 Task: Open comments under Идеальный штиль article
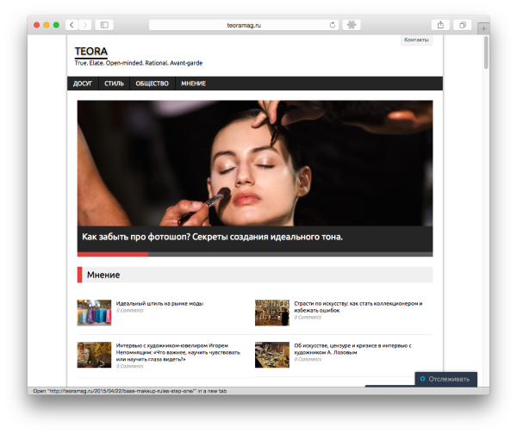click(129, 310)
